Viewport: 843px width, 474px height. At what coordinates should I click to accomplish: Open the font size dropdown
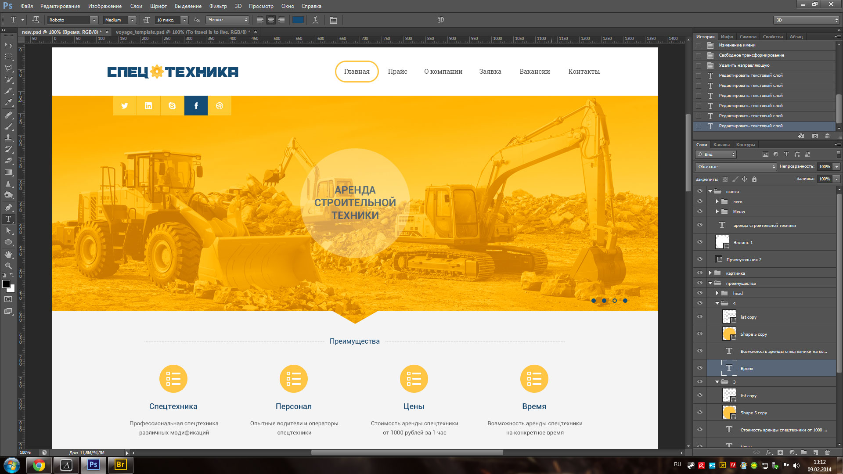[x=184, y=20]
